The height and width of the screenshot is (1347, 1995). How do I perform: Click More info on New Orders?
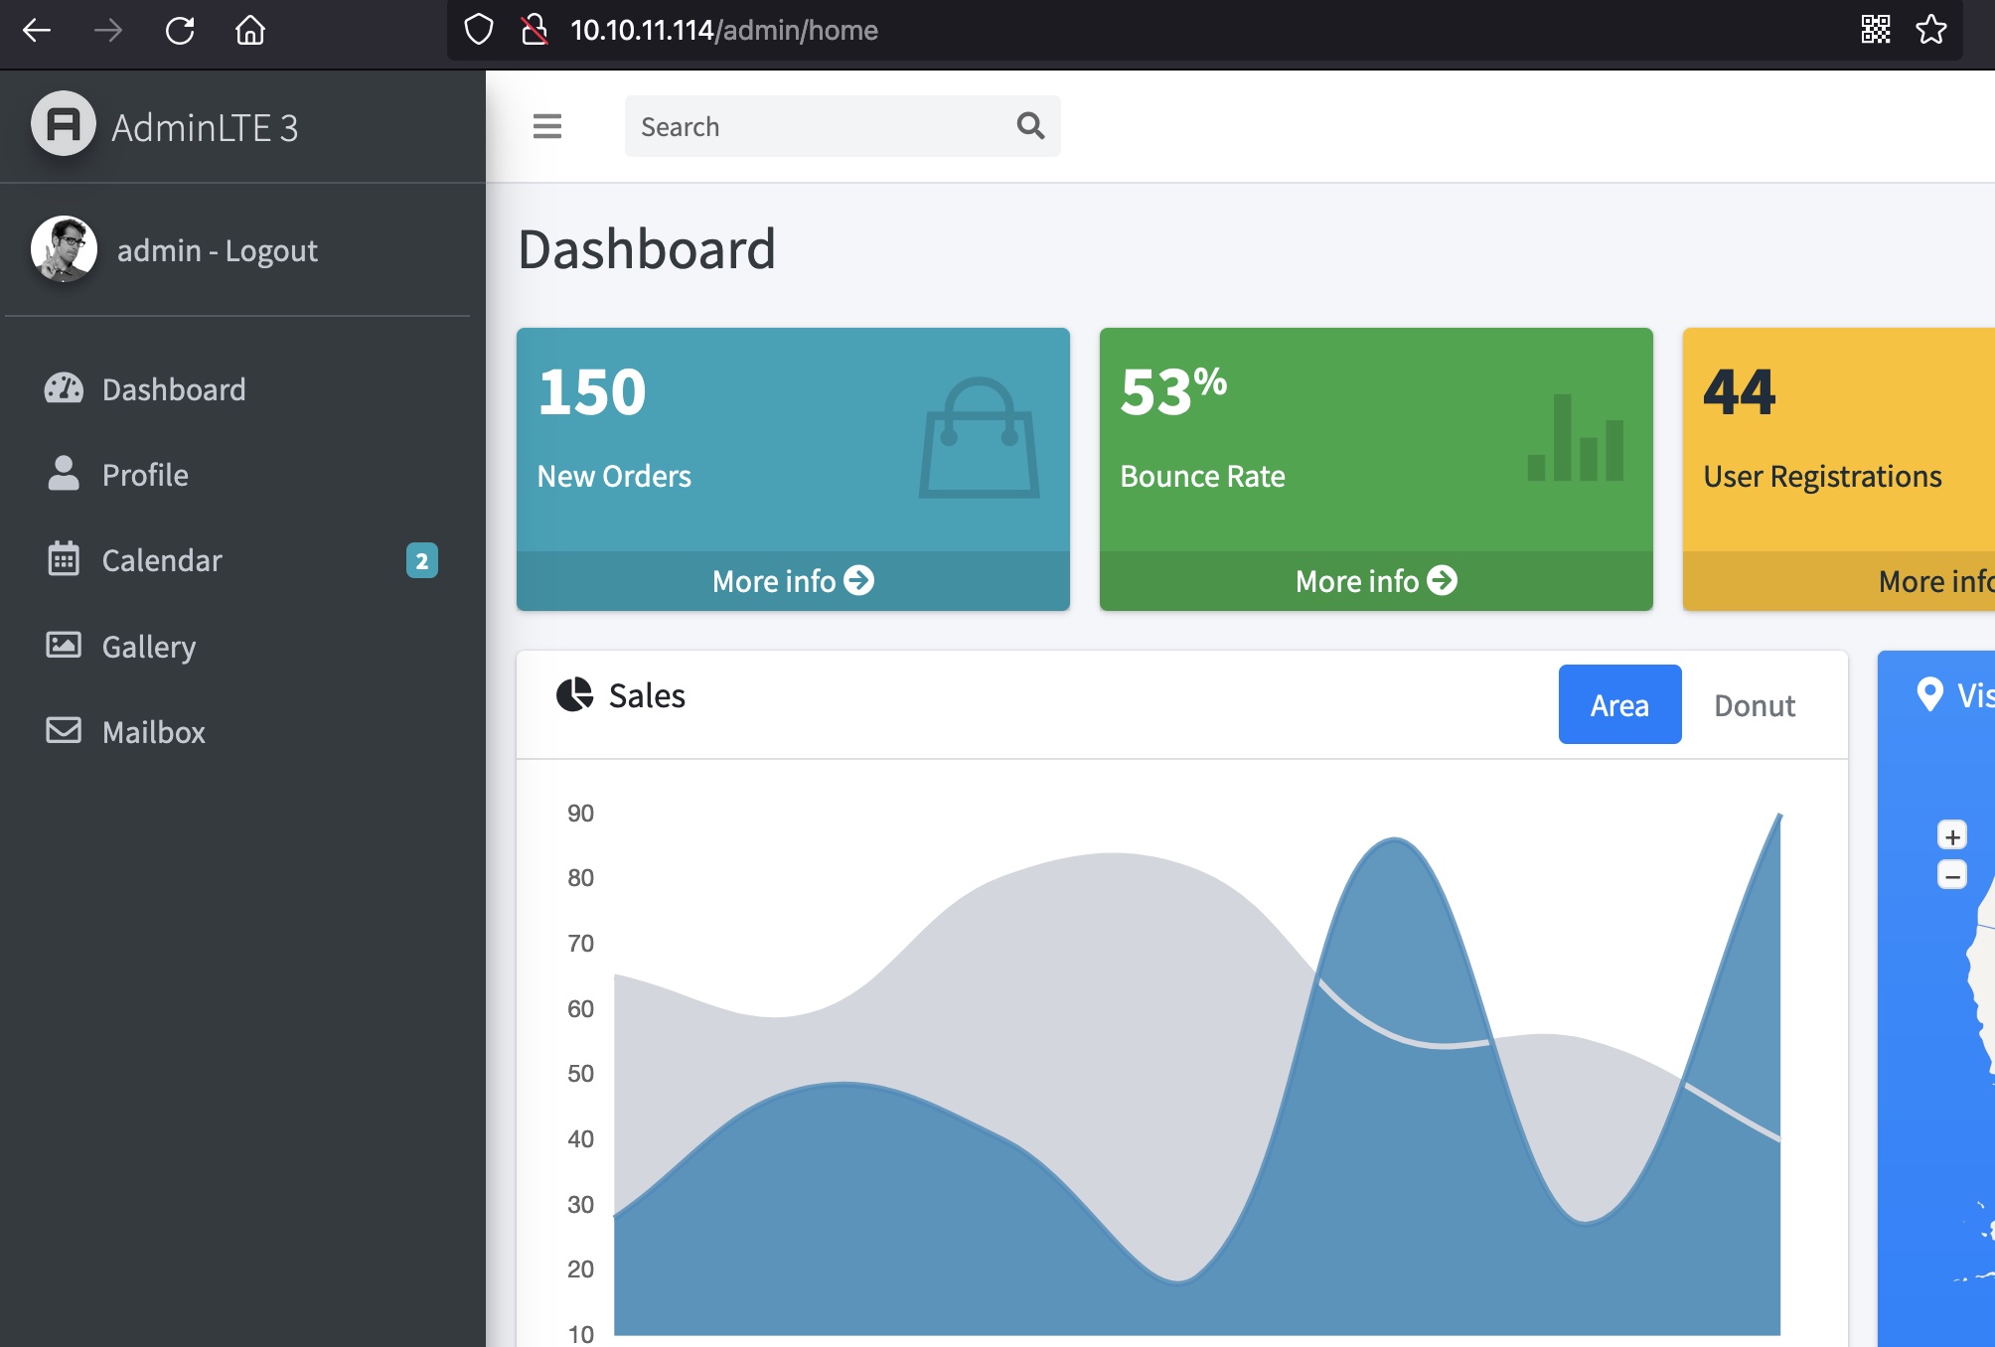(792, 581)
